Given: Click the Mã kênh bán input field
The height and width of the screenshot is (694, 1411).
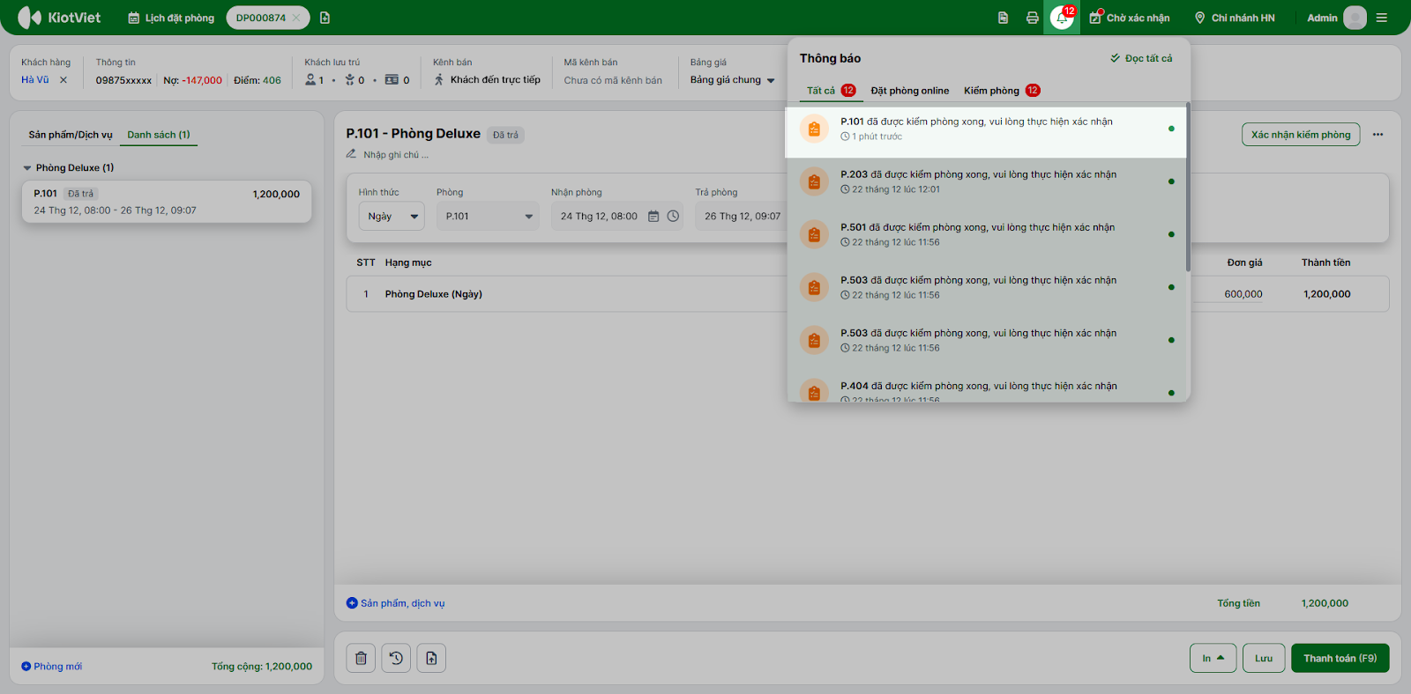Looking at the screenshot, I should coord(613,80).
